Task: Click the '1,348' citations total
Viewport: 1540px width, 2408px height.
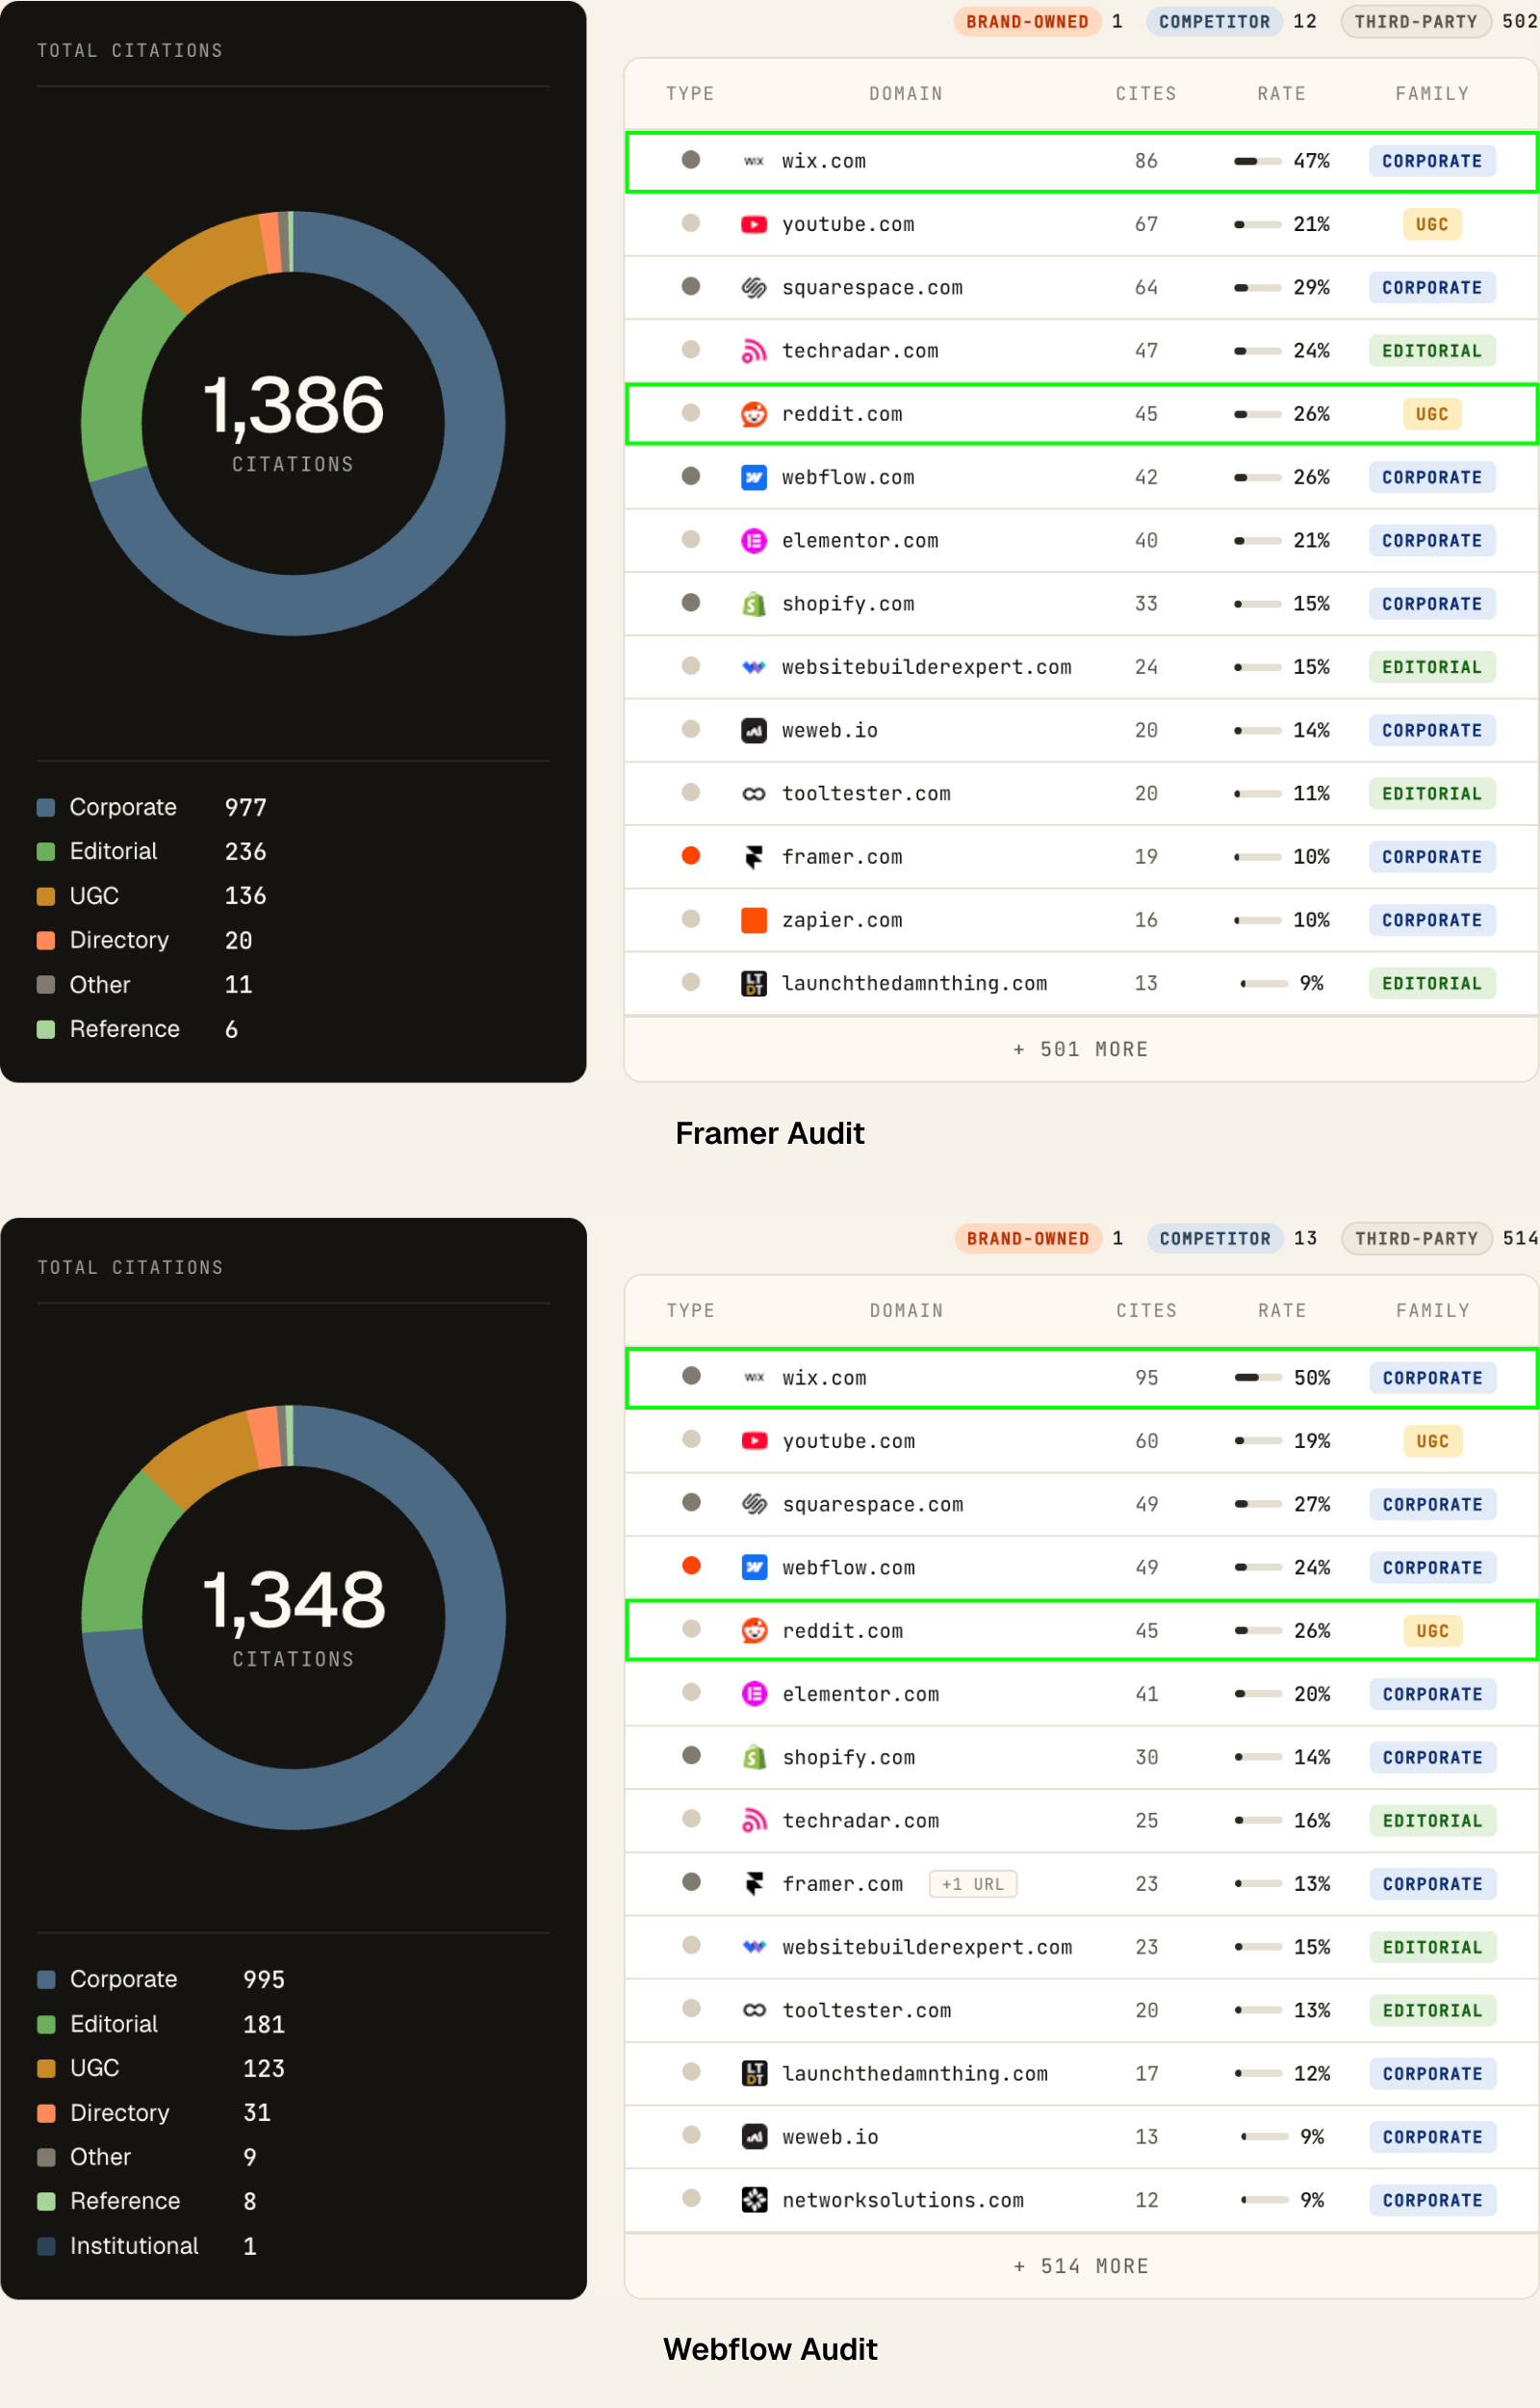Action: click(293, 1600)
